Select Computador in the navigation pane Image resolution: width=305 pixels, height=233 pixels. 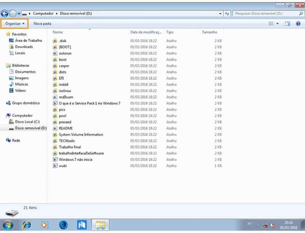point(22,116)
